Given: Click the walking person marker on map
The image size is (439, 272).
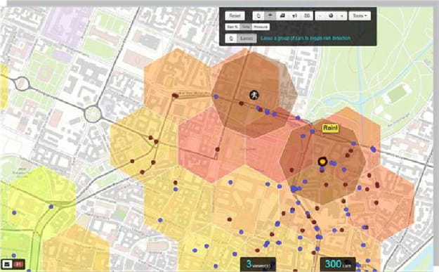Looking at the screenshot, I should pyautogui.click(x=254, y=95).
